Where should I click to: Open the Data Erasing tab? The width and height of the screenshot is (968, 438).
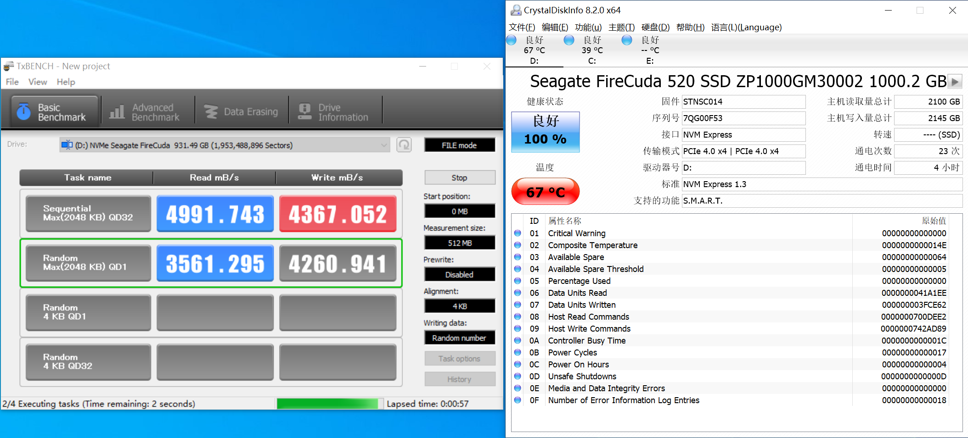pos(242,112)
